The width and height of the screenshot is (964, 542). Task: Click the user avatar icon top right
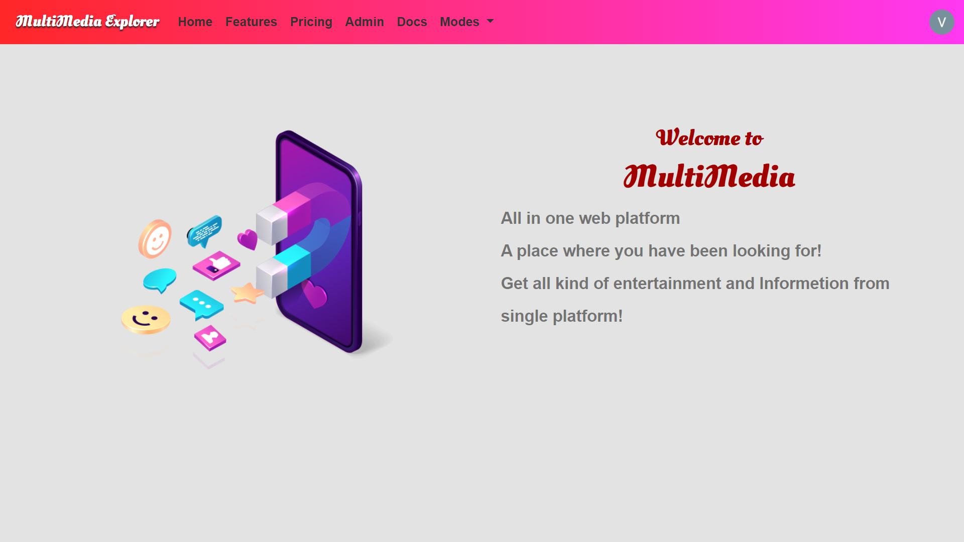pyautogui.click(x=941, y=22)
